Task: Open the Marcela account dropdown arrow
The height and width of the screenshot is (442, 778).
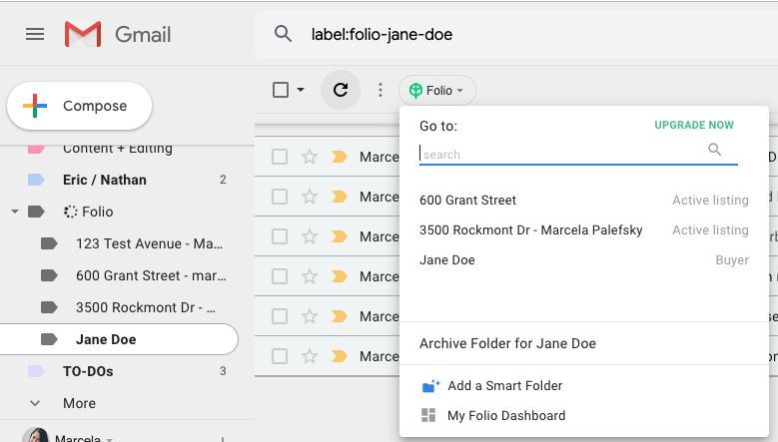Action: 109,439
